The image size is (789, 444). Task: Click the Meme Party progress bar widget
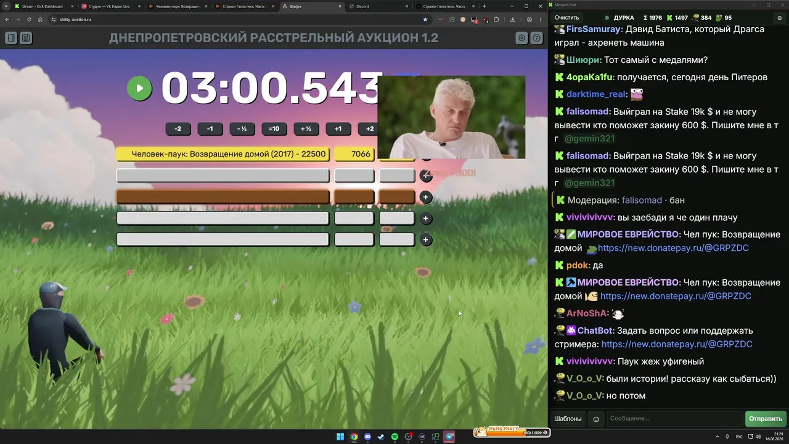tap(511, 432)
